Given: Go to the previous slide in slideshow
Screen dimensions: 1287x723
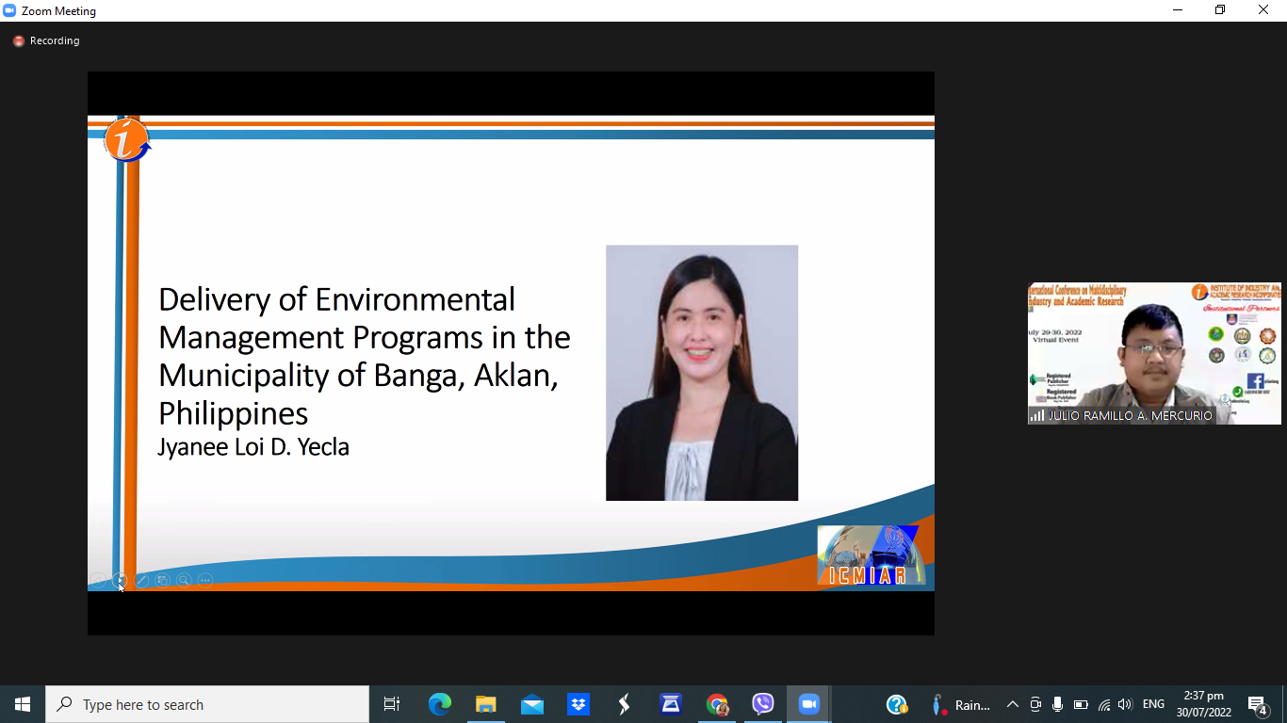Looking at the screenshot, I should click(x=98, y=580).
